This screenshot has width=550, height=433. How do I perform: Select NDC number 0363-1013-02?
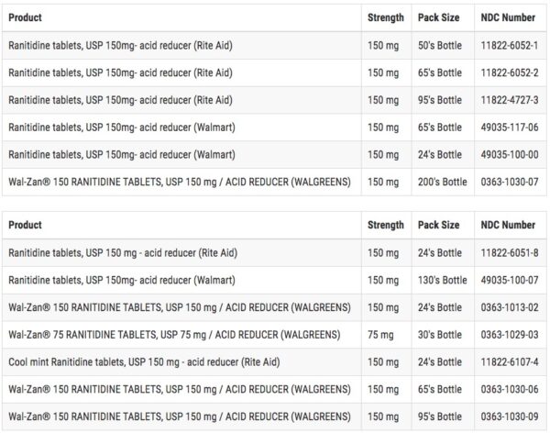(510, 307)
